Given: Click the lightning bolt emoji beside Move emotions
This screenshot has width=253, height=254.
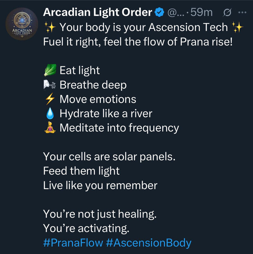Looking at the screenshot, I should pos(49,99).
